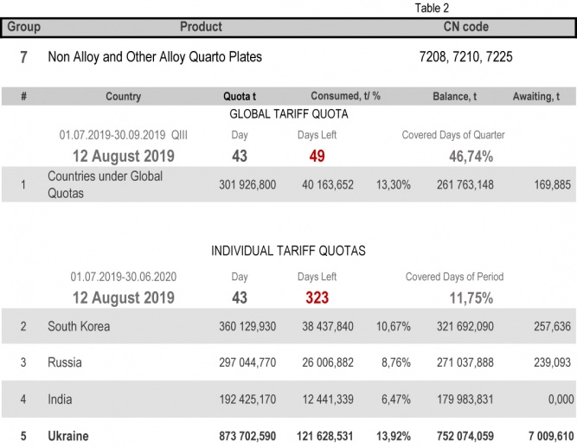The image size is (577, 448).
Task: Click the 'Balance, t' column header
Action: (454, 97)
